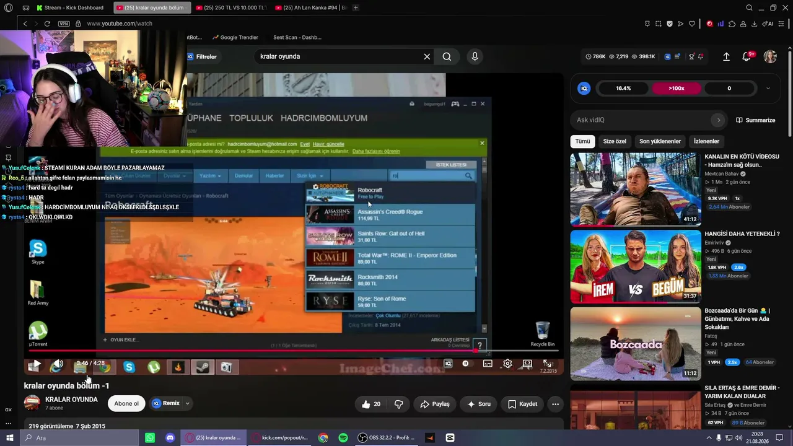Click the >100x vidIQ metric pill
Viewport: 793px width, 446px height.
(677, 89)
